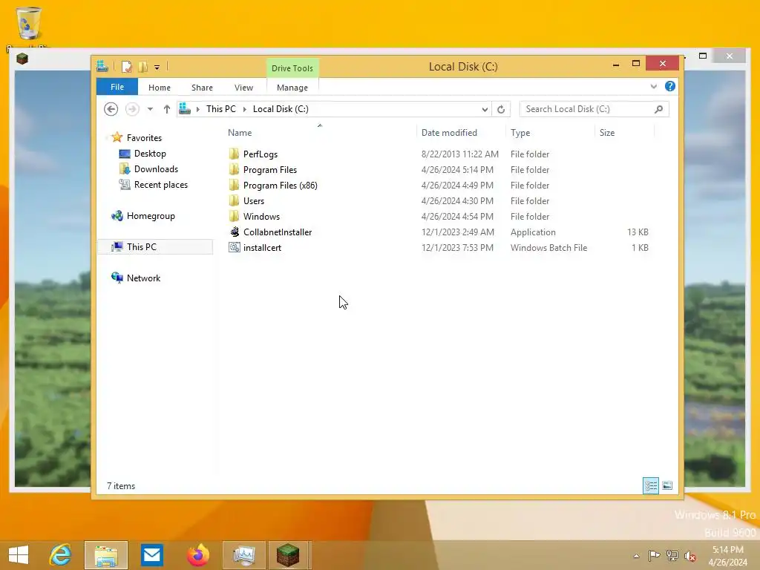This screenshot has width=760, height=570.
Task: Click Local Disk (C:) breadcrumb segment
Action: [x=281, y=109]
